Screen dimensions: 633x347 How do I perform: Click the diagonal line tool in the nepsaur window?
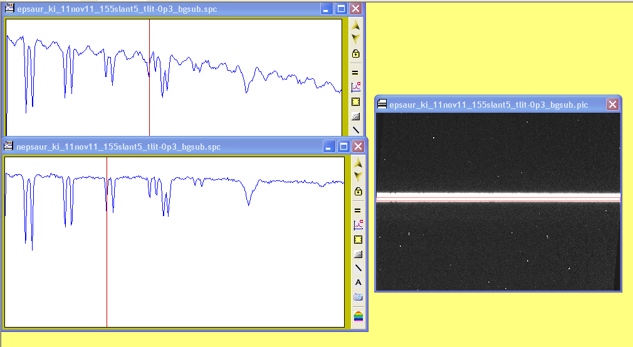(x=358, y=268)
